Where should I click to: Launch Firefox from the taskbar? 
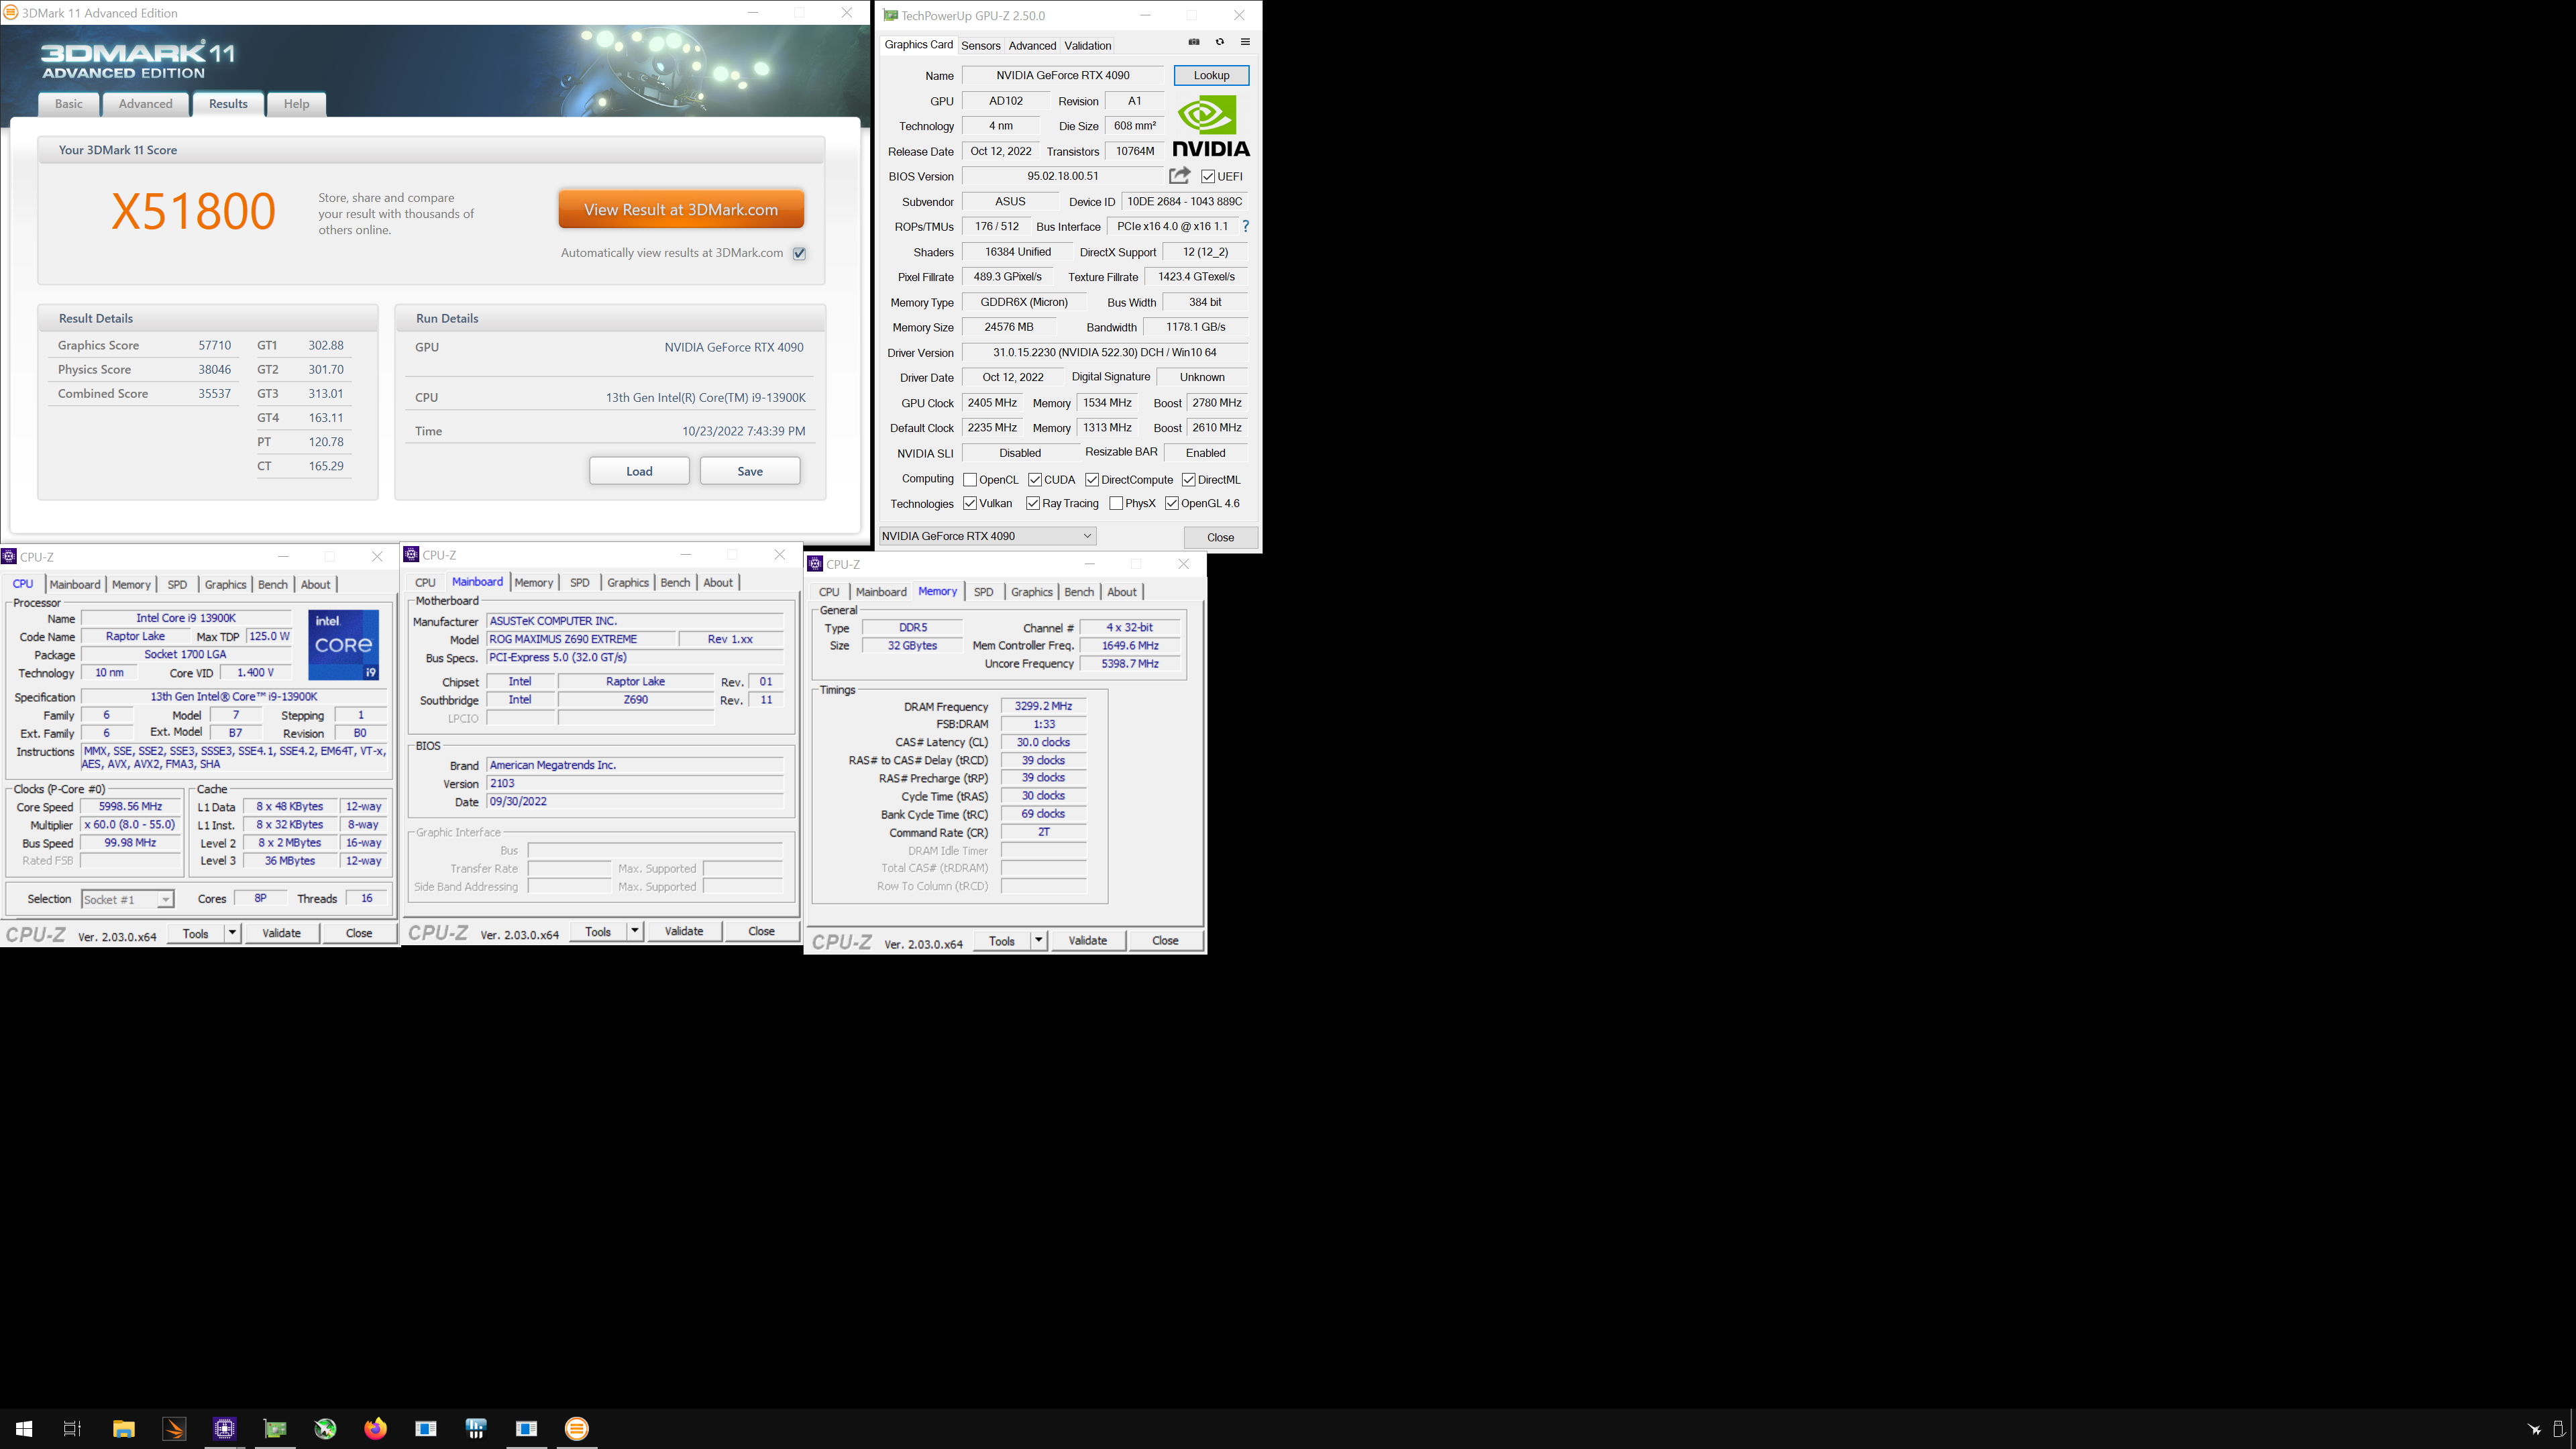(375, 1429)
